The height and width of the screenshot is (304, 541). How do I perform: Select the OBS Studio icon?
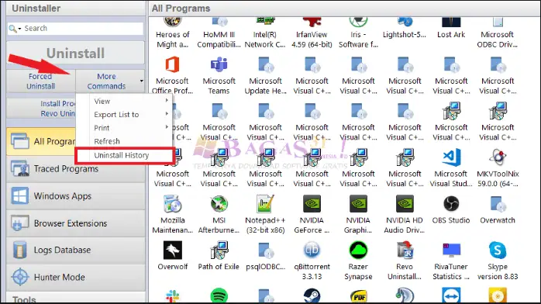click(451, 204)
